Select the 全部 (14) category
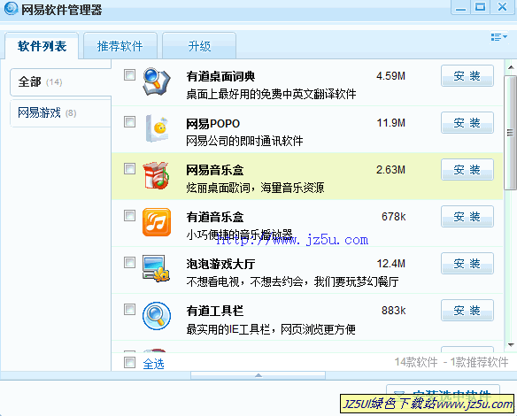This screenshot has width=517, height=416. click(60, 82)
